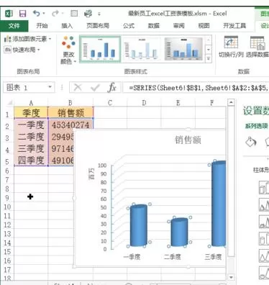Select all cells using corner triangle

(9, 103)
